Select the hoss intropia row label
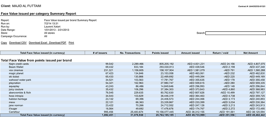Screen dimensions: 266x117 [x=17, y=96]
